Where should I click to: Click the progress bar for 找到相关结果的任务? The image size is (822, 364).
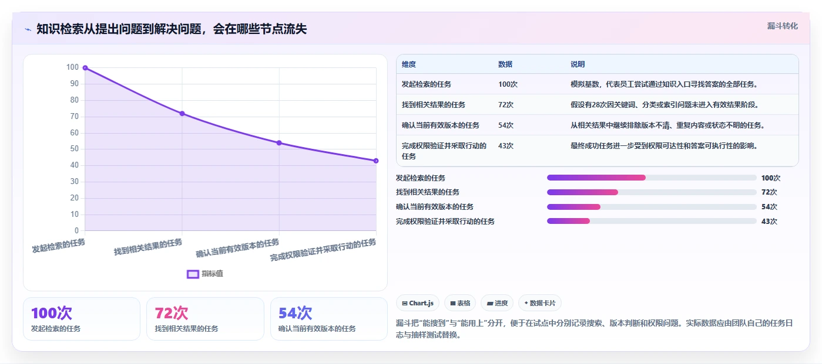pos(652,192)
